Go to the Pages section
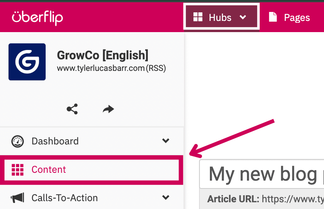This screenshot has width=324, height=209. point(289,17)
